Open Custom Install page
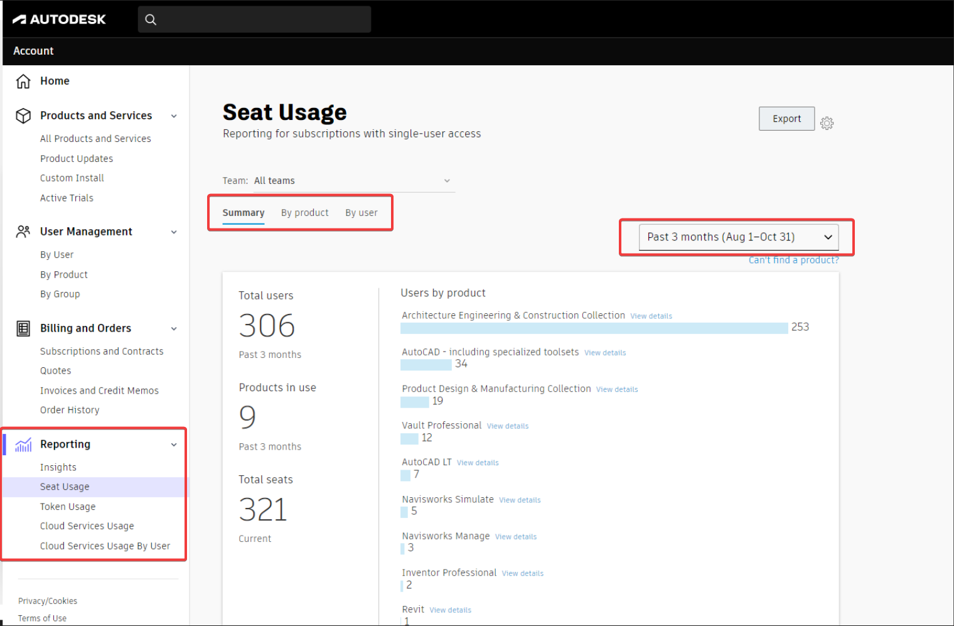 72,178
